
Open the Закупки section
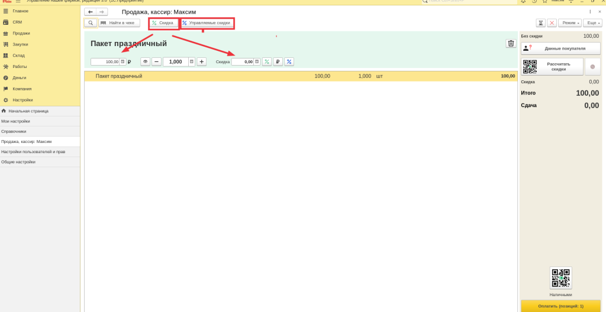tap(20, 44)
